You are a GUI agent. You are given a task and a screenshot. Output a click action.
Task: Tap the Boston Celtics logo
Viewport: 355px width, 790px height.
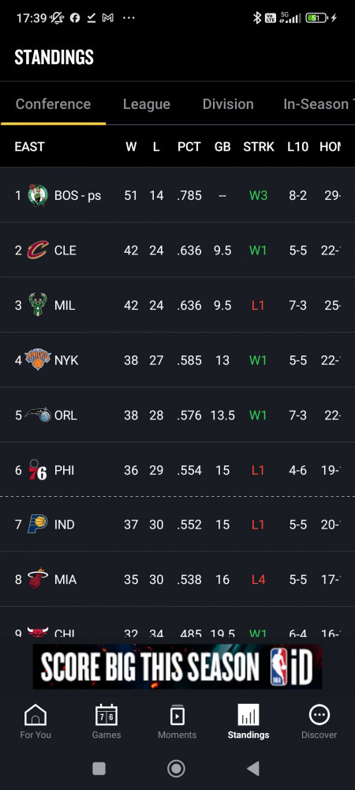pyautogui.click(x=38, y=195)
